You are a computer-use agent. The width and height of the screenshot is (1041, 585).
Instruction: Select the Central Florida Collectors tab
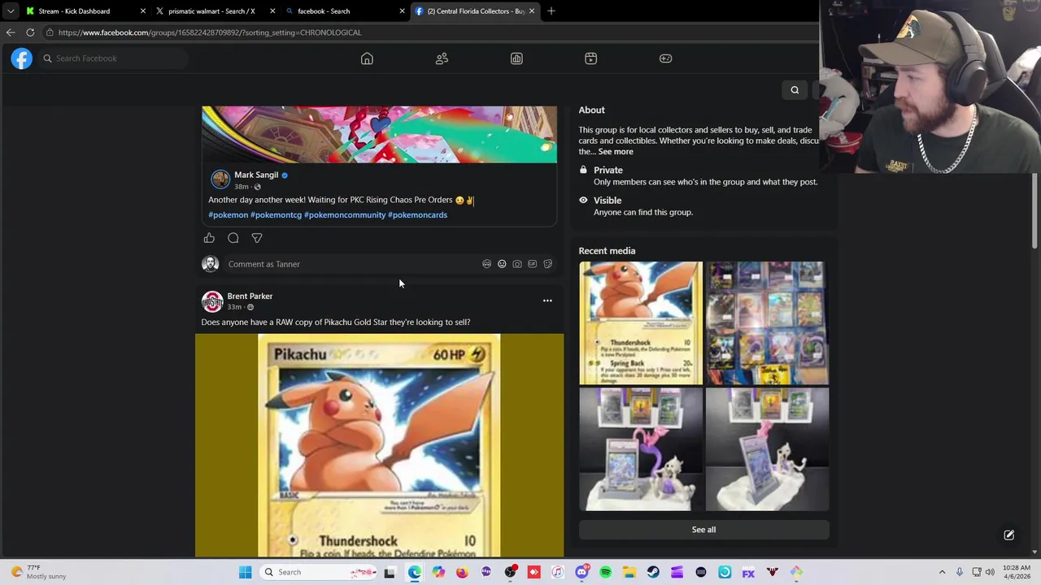point(476,11)
